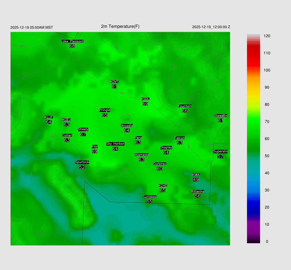Click the red 110 region of colorbar

pos(253,53)
